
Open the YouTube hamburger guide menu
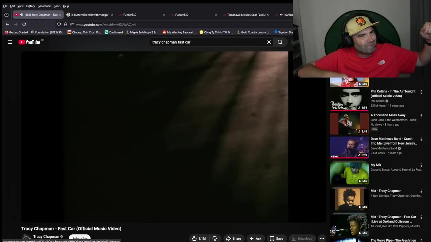[x=10, y=42]
